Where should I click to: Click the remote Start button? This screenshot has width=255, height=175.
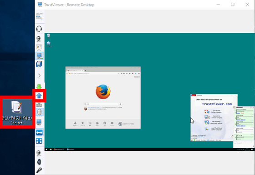[x=46, y=150]
